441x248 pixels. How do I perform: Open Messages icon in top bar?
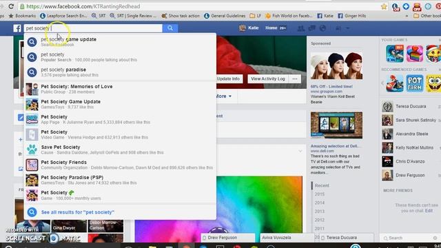312,28
